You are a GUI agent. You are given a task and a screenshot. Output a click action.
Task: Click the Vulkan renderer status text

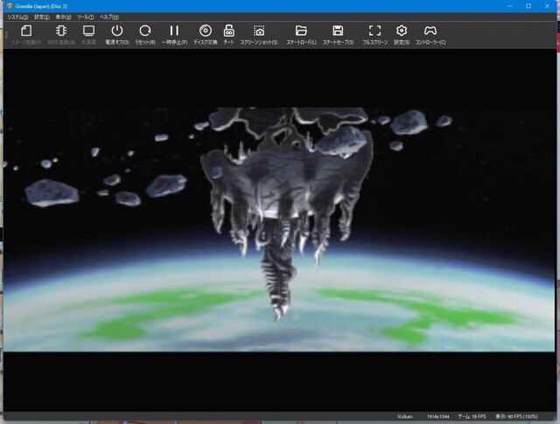click(404, 416)
